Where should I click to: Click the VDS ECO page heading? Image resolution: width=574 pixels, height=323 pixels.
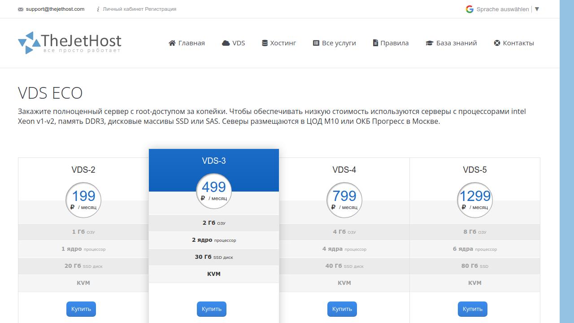(x=50, y=93)
